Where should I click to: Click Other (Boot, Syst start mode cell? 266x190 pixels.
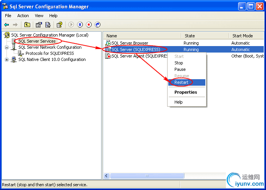coord(248,56)
